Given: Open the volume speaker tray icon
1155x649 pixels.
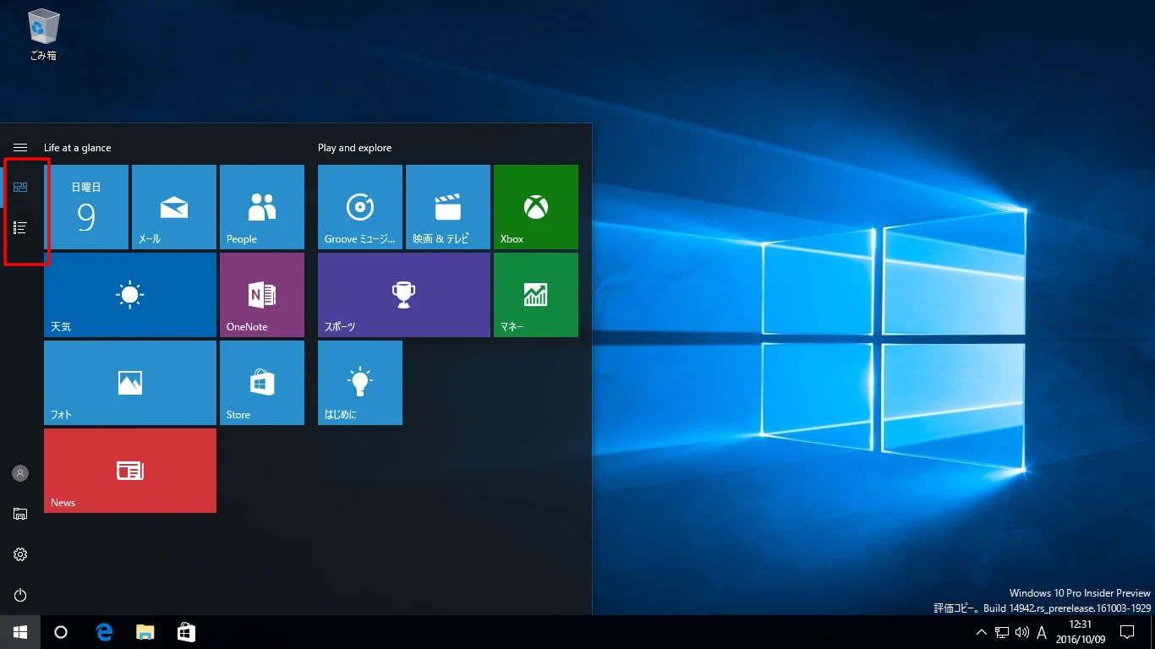Looking at the screenshot, I should pyautogui.click(x=1021, y=632).
